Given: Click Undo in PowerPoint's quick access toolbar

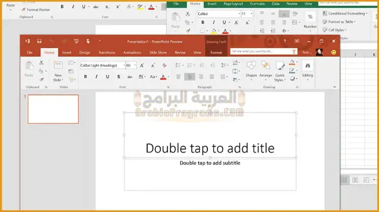Looking at the screenshot, I should pos(52,42).
